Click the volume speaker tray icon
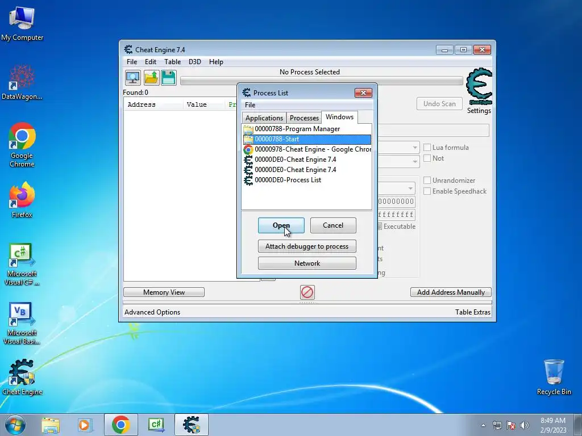582x436 pixels. pyautogui.click(x=525, y=425)
